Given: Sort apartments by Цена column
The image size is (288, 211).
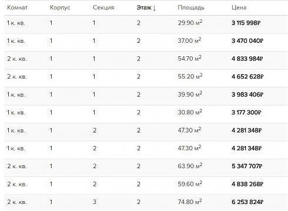Looking at the screenshot, I should point(239,8).
